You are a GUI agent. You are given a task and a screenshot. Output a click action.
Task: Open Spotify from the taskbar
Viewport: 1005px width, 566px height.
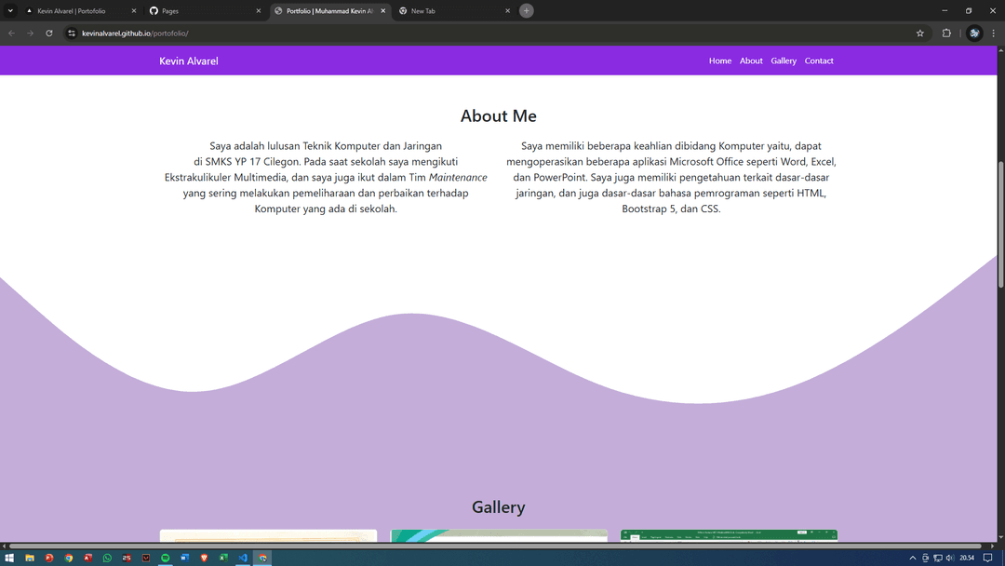coord(166,558)
